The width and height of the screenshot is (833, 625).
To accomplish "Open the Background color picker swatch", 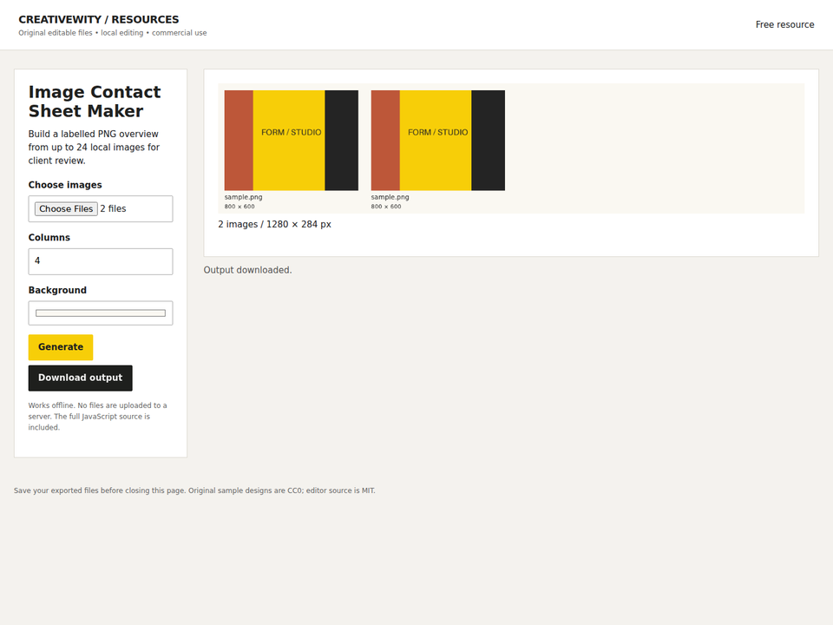I will point(101,313).
